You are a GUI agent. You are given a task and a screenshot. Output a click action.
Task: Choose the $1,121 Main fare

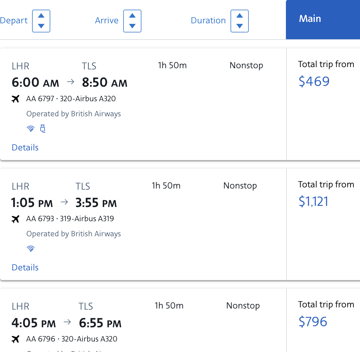coord(313,202)
